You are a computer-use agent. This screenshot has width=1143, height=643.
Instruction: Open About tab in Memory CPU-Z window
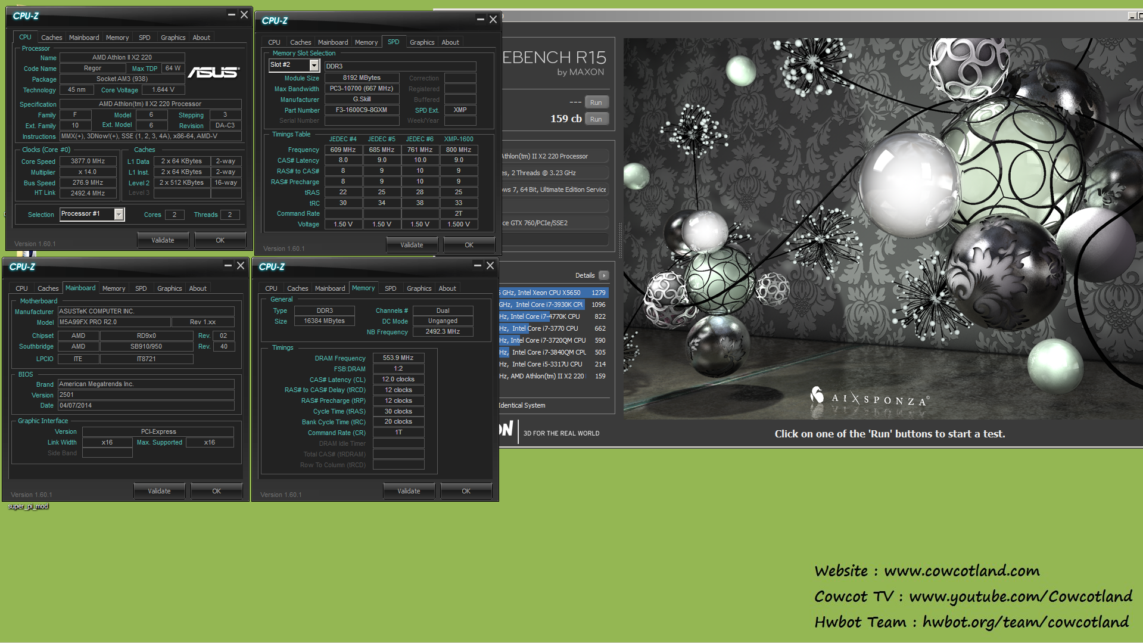click(447, 288)
